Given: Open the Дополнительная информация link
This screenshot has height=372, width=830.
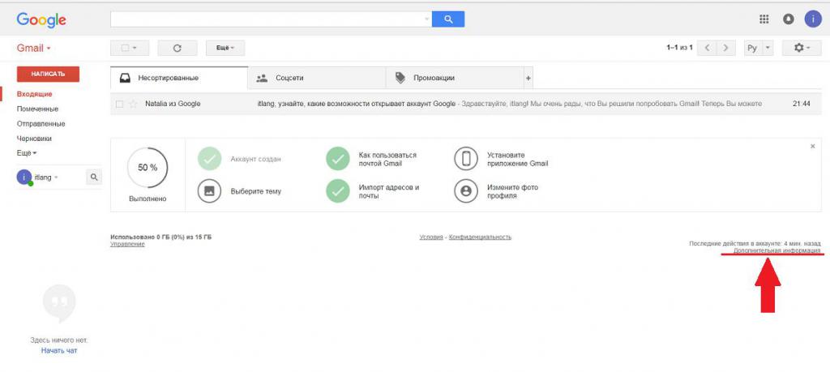Looking at the screenshot, I should click(777, 250).
